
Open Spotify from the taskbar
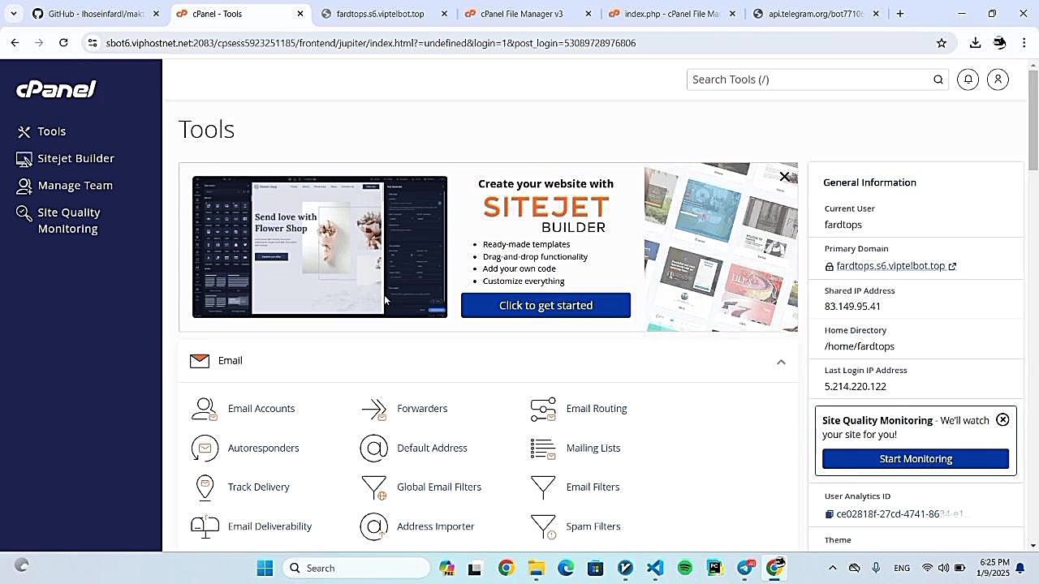click(685, 568)
